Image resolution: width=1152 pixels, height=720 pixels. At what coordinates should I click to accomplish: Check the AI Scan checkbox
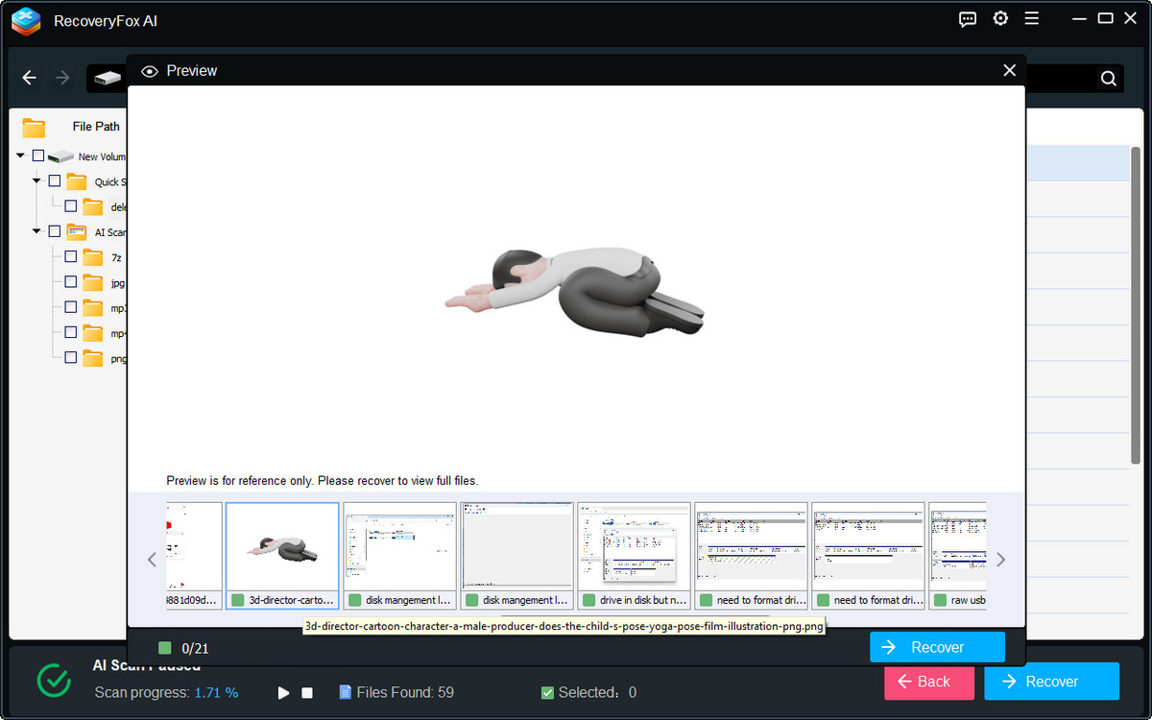point(55,231)
